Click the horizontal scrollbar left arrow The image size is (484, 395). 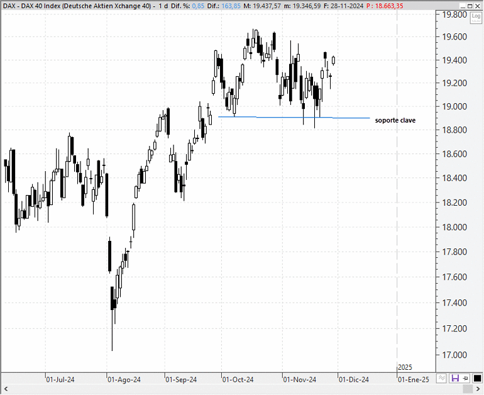tap(5, 389)
